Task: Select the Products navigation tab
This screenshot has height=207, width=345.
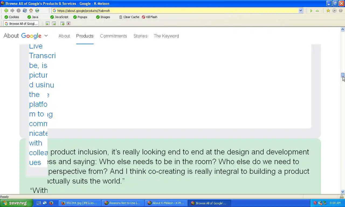Action: click(x=85, y=36)
